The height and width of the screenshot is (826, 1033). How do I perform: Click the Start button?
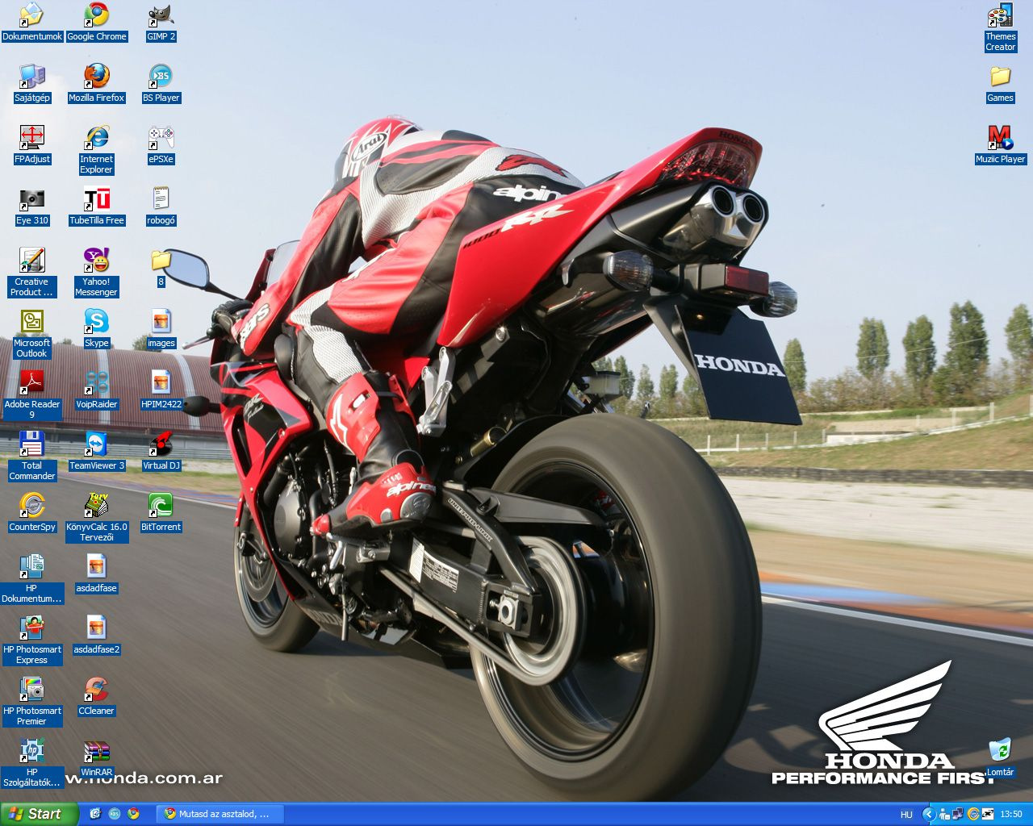point(40,814)
